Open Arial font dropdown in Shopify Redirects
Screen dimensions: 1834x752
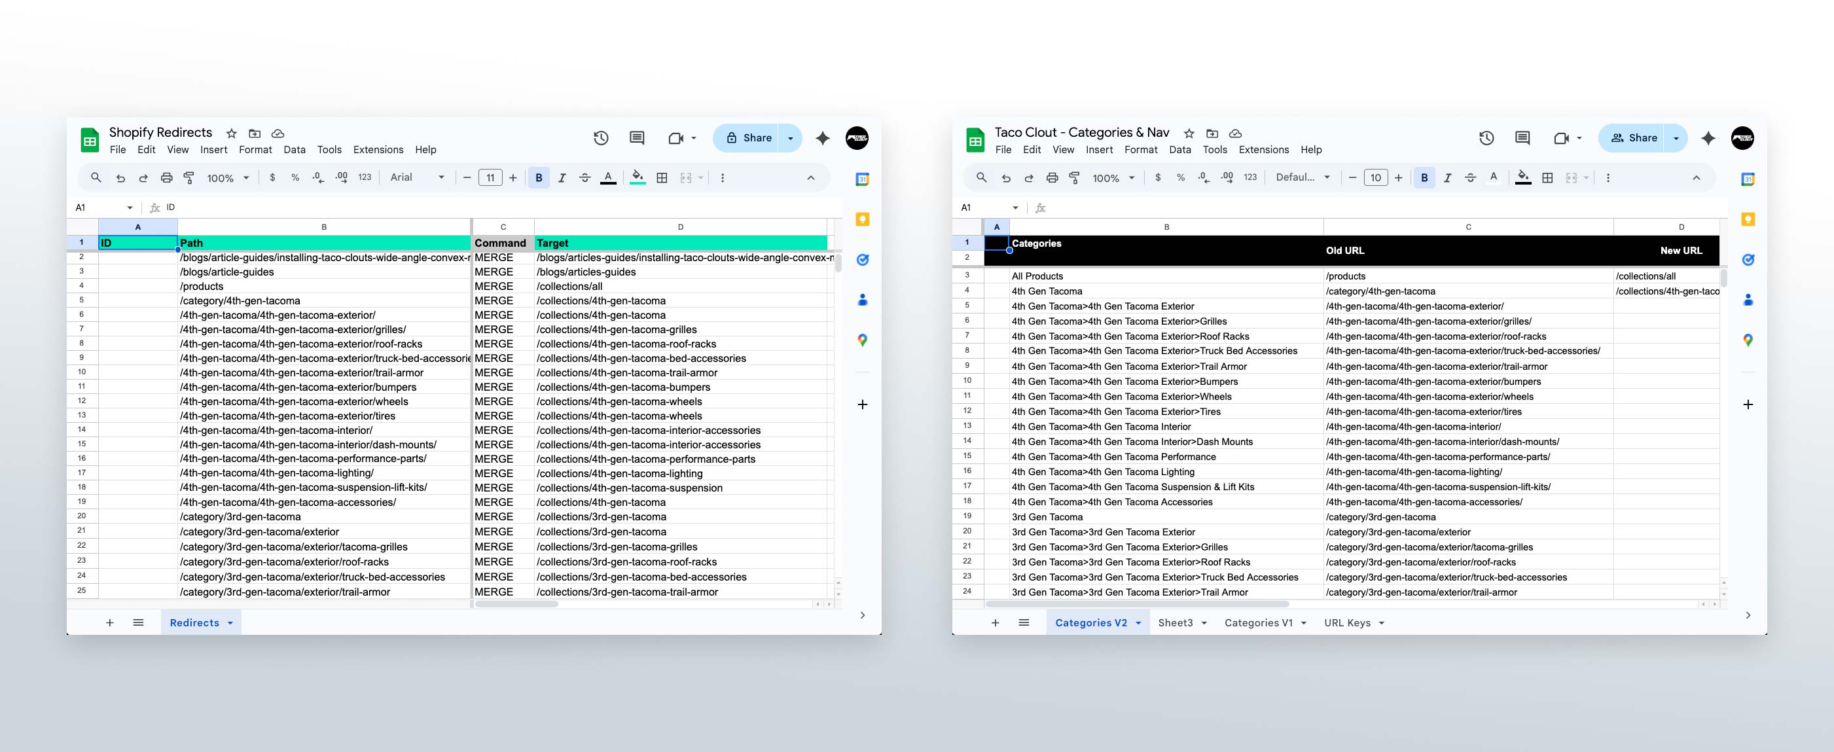[417, 178]
